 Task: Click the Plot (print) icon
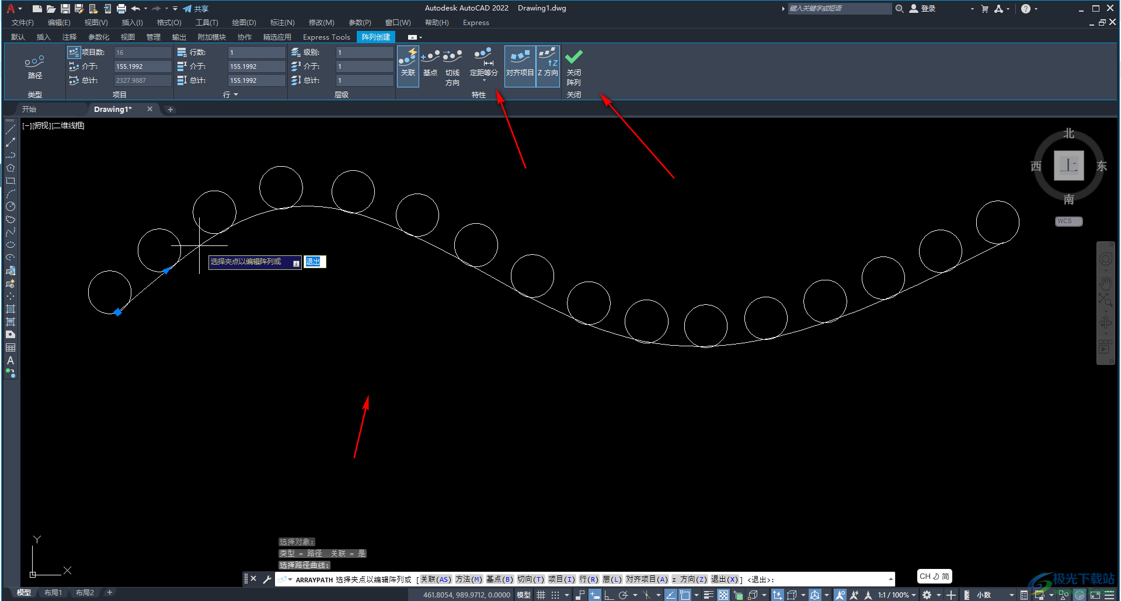(x=121, y=9)
